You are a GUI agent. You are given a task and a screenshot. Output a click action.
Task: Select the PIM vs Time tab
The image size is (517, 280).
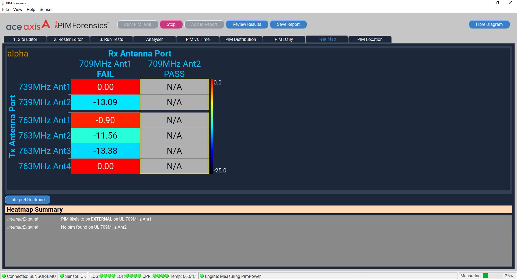click(198, 39)
